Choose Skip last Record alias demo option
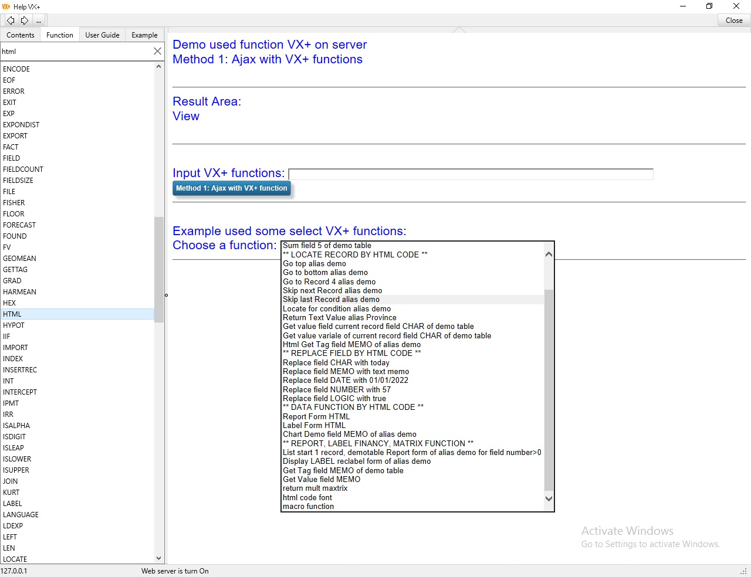The width and height of the screenshot is (751, 577). pos(331,299)
